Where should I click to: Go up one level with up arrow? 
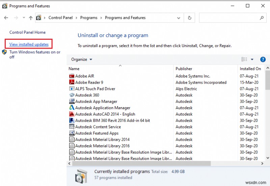click(31, 18)
